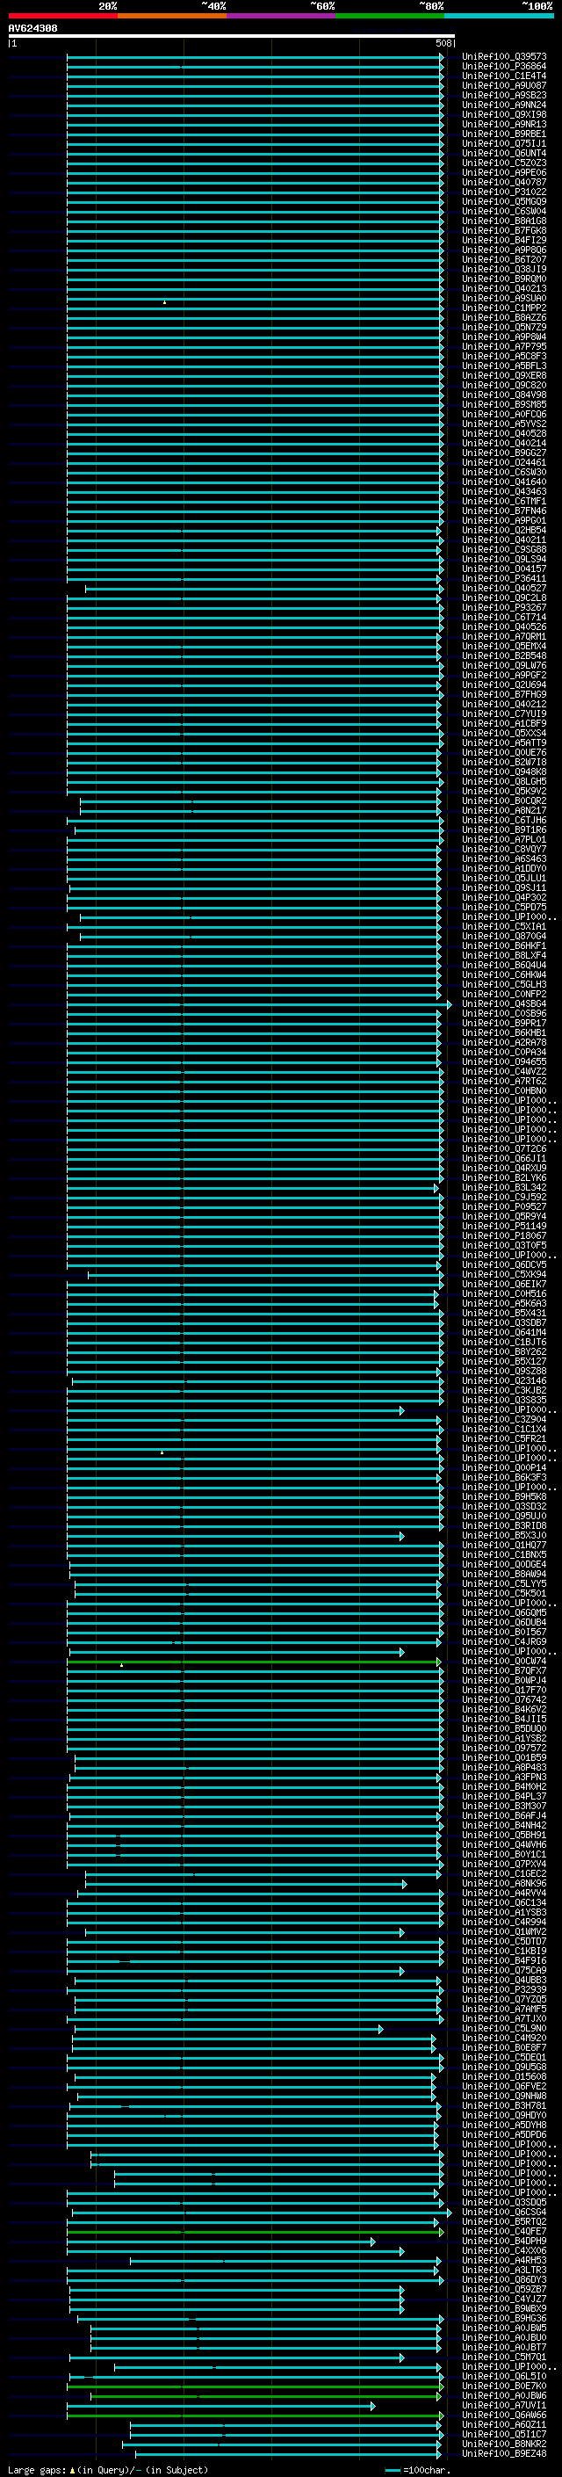Click the cyan ~100% identity legend bar
This screenshot has width=562, height=2477.
click(x=499, y=16)
